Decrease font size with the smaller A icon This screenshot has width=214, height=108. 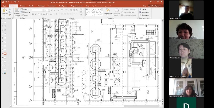coord(55,10)
